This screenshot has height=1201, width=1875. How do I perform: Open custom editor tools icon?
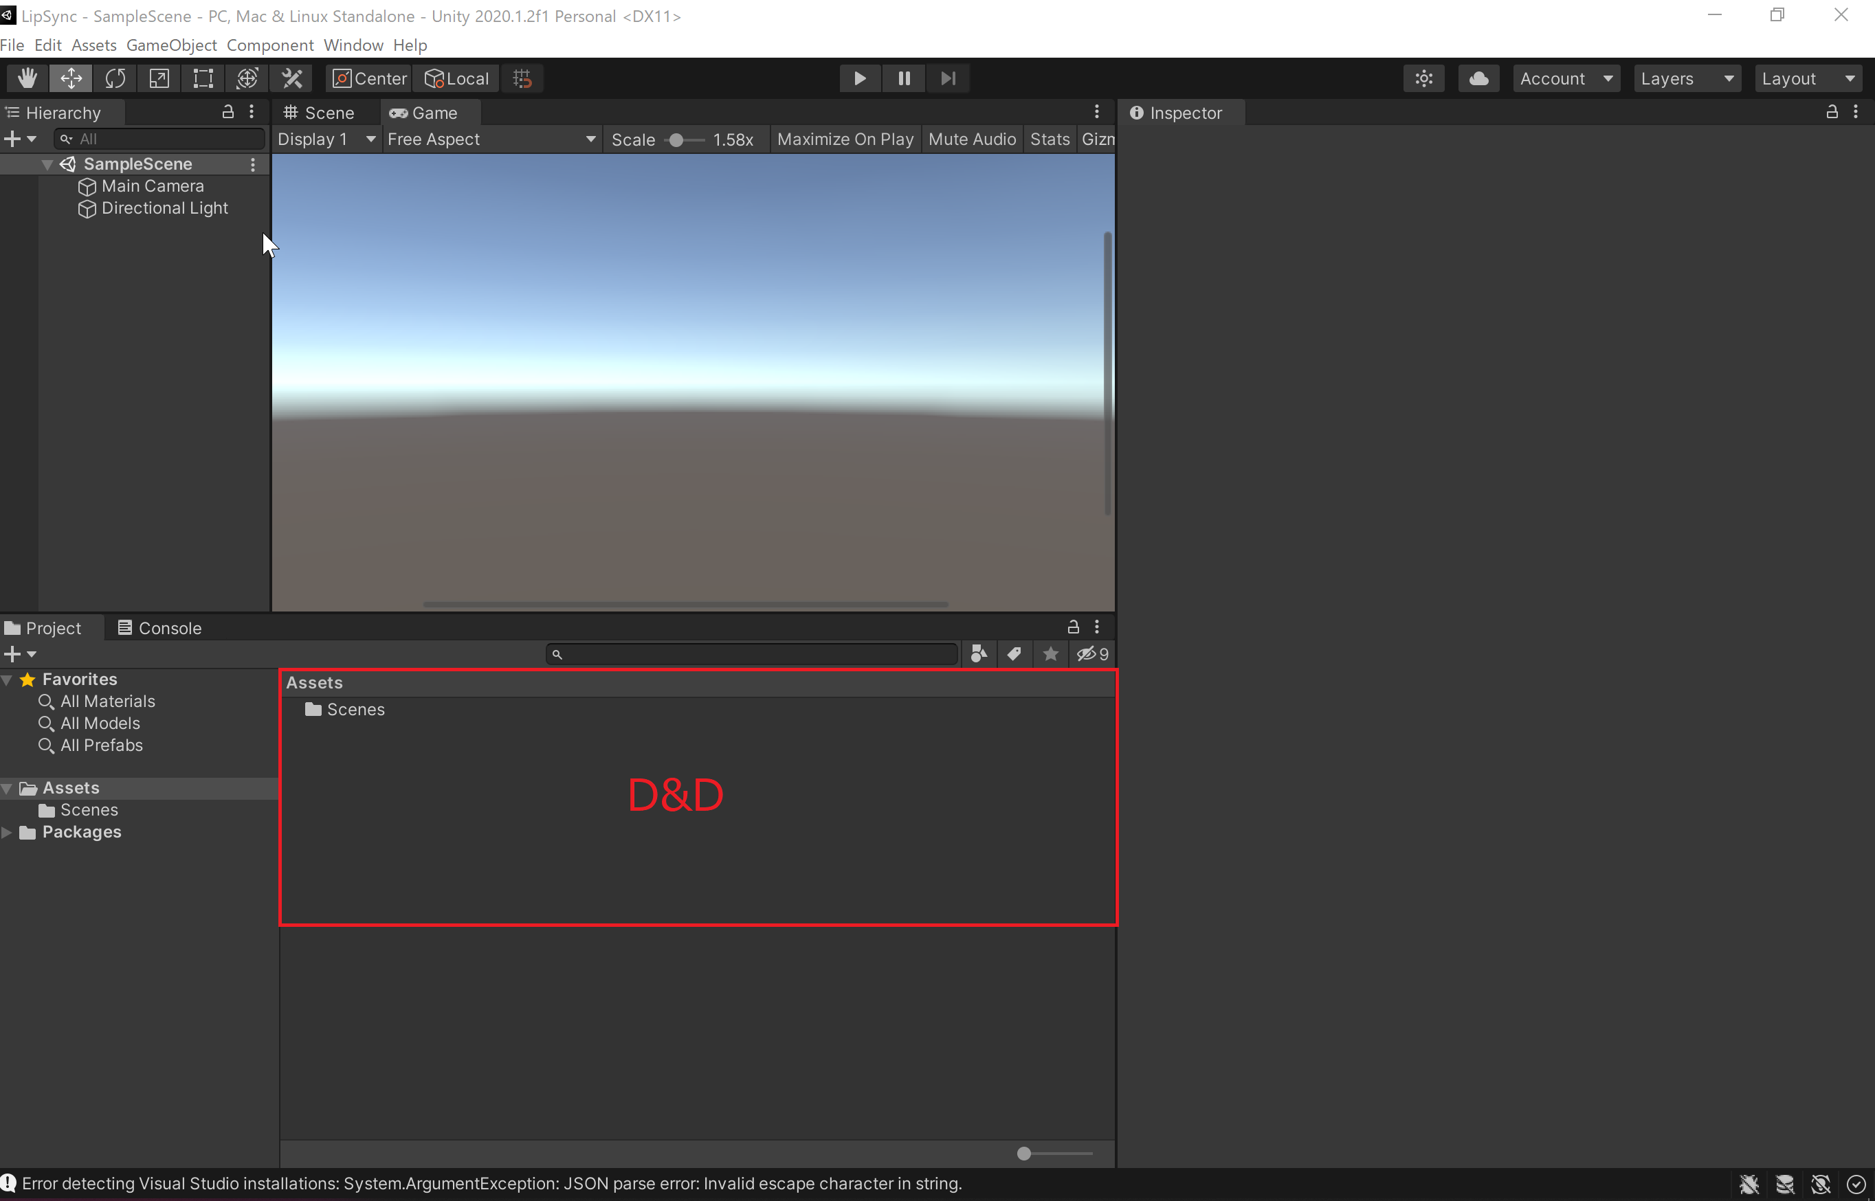(291, 78)
